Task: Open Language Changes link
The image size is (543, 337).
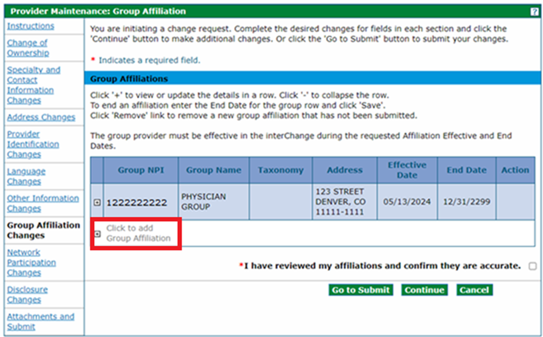Action: click(x=26, y=176)
